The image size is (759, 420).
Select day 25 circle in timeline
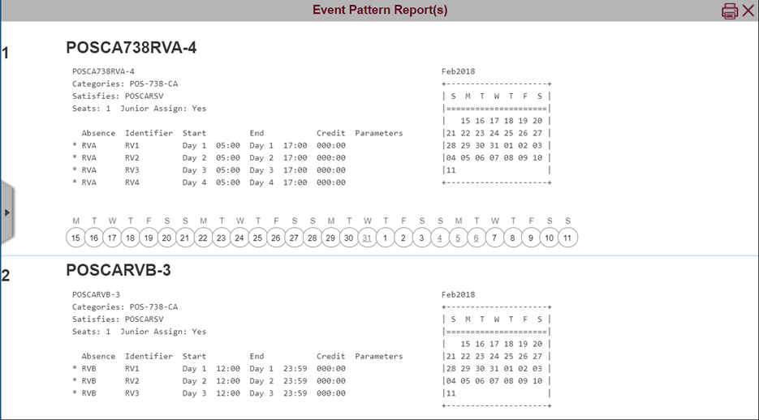coord(257,238)
